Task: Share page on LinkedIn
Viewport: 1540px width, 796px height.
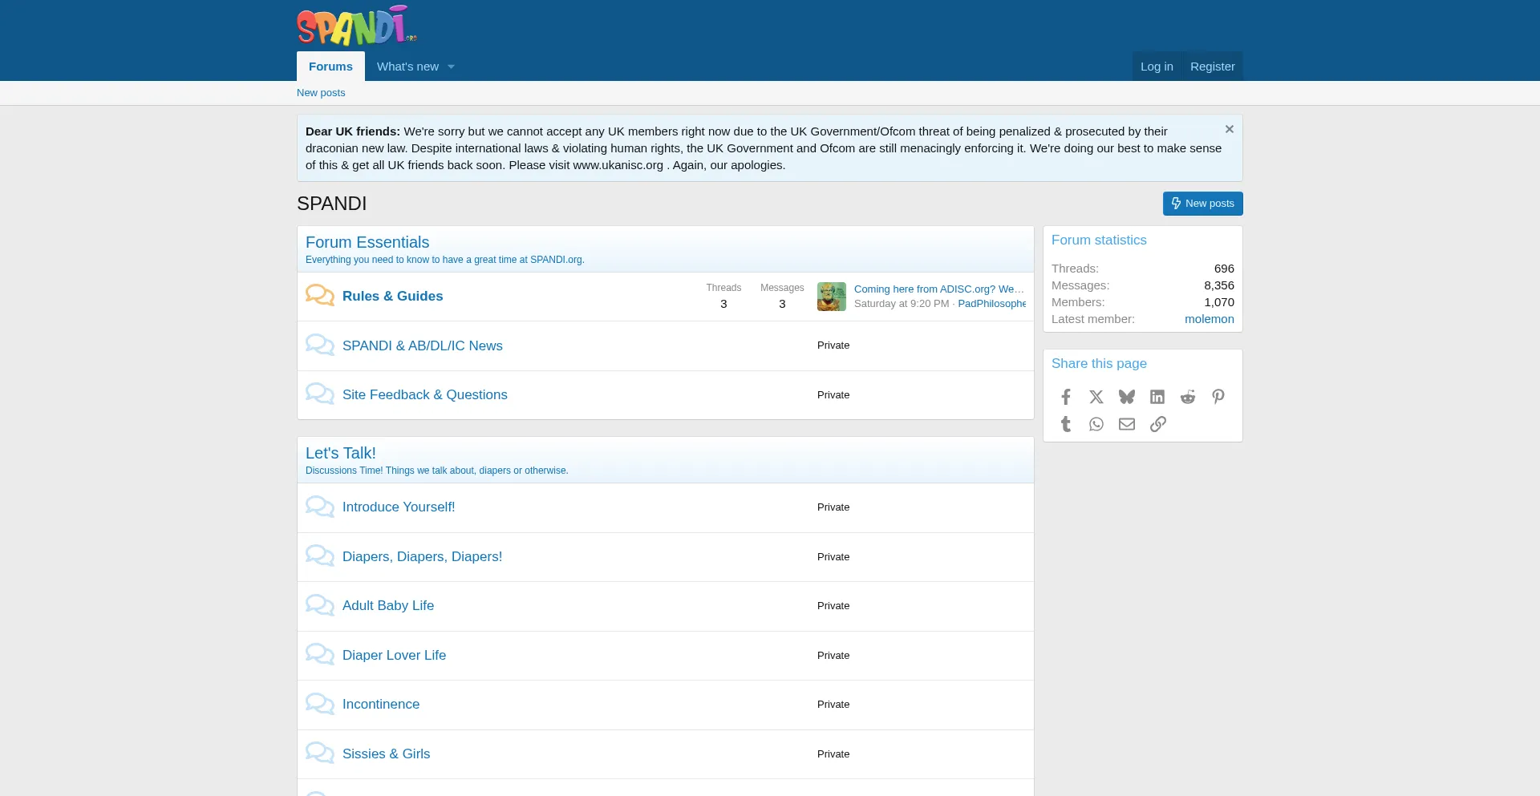Action: tap(1157, 397)
